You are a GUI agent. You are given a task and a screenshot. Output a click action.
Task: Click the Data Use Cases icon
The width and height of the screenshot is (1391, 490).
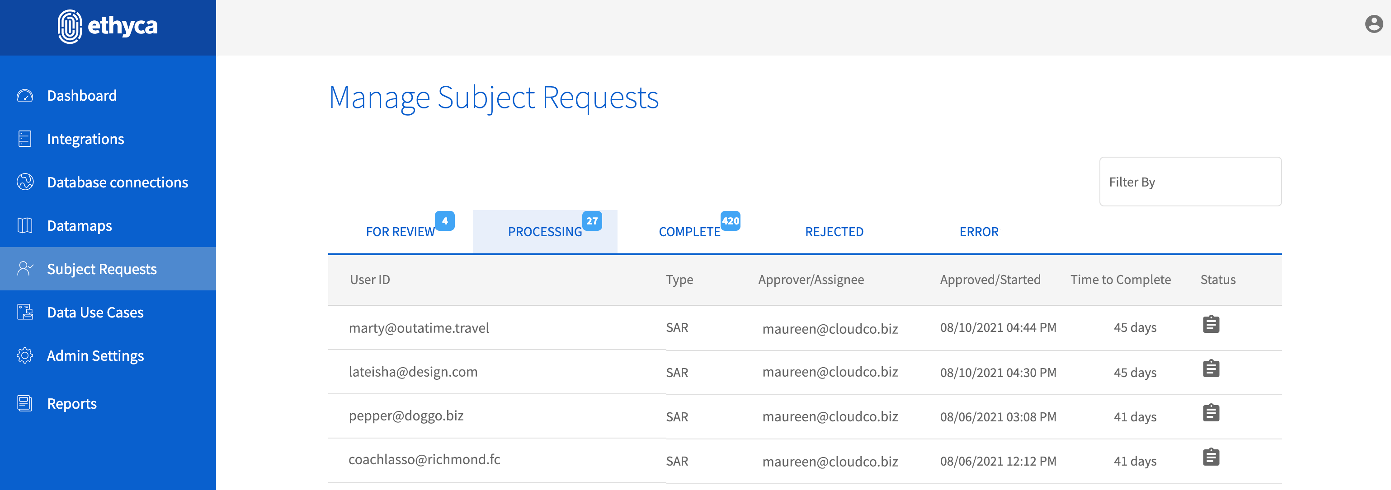(x=25, y=312)
